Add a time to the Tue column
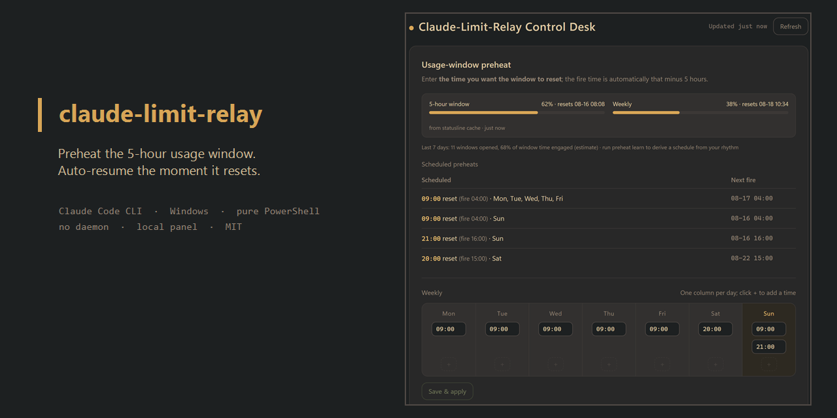 502,364
